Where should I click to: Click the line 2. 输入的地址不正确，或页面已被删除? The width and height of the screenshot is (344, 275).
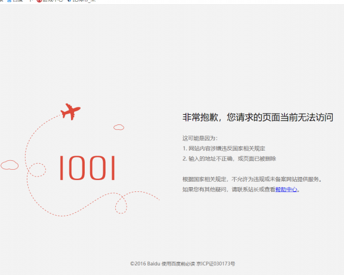coord(229,158)
